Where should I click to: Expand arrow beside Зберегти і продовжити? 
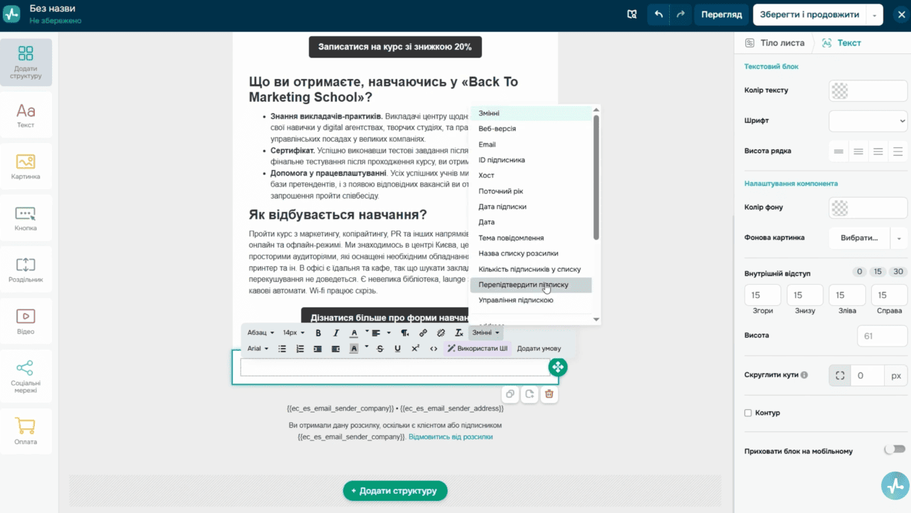875,14
